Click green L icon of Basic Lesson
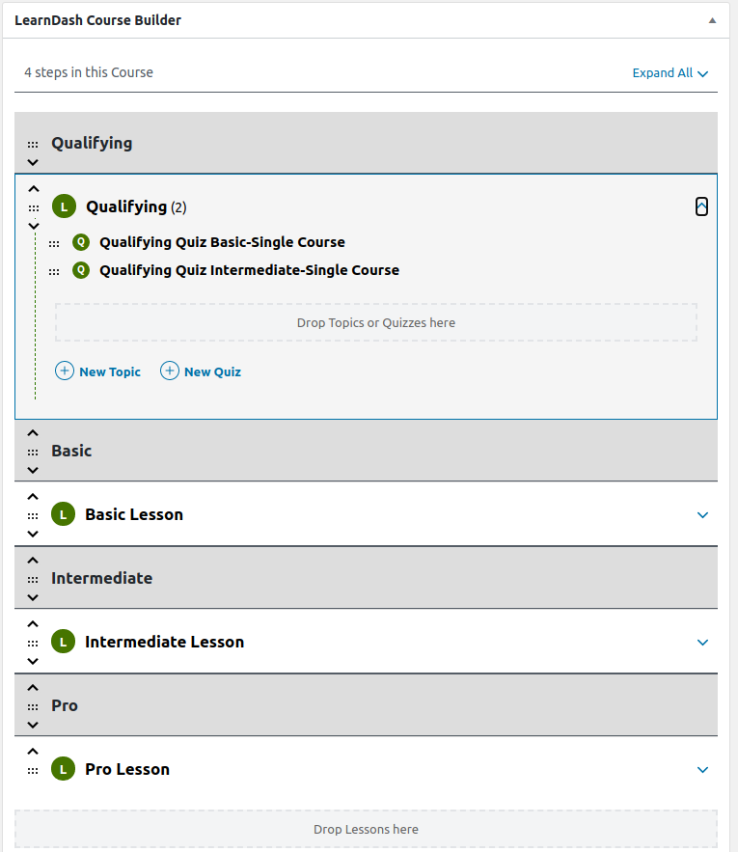The height and width of the screenshot is (852, 738). coord(63,514)
